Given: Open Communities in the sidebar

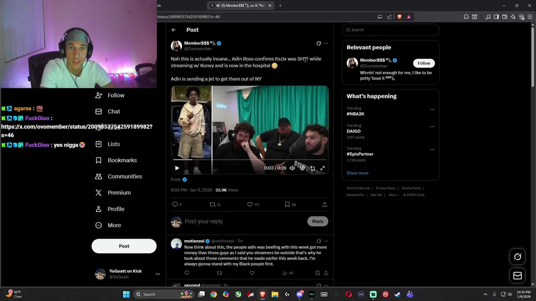Looking at the screenshot, I should (x=119, y=176).
